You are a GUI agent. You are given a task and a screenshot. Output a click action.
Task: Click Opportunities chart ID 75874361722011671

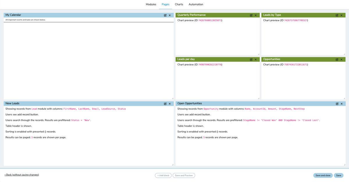click(x=296, y=65)
